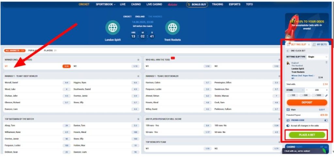This screenshot has width=334, height=159.
Task: Expand the Sportsbook menu in the top navigation
Action: click(x=106, y=5)
